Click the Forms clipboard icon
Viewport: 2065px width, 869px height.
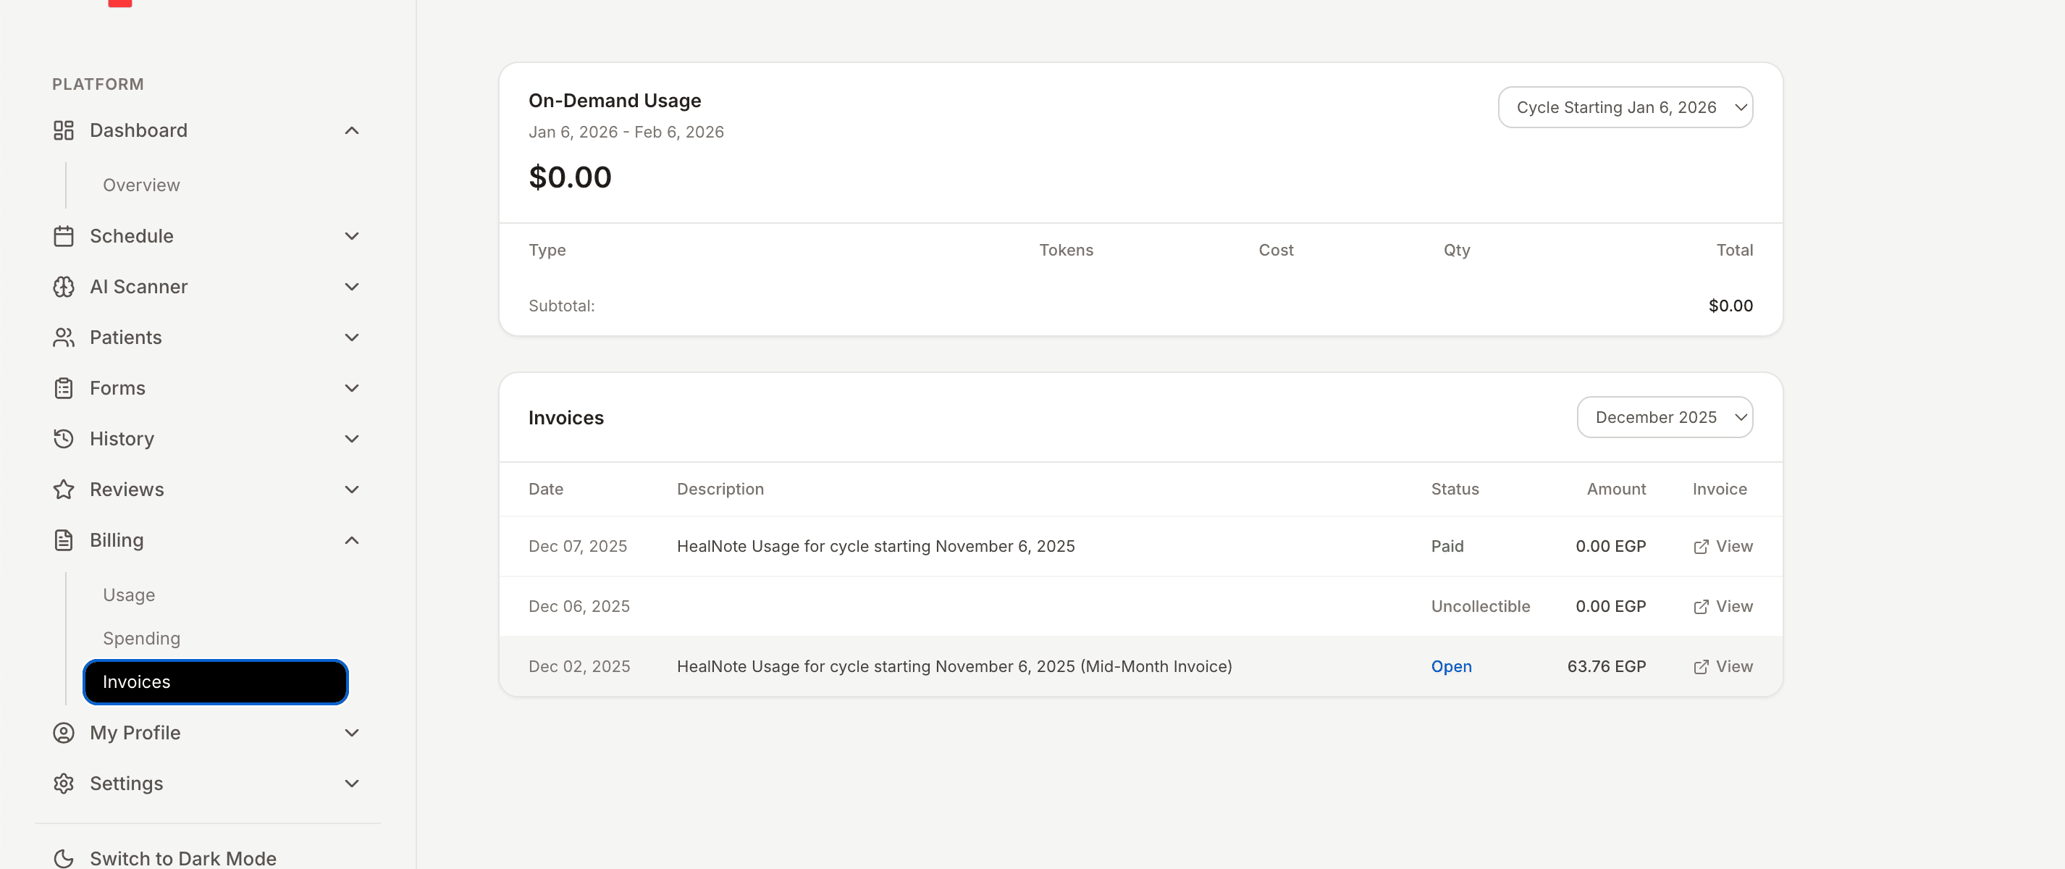(63, 388)
